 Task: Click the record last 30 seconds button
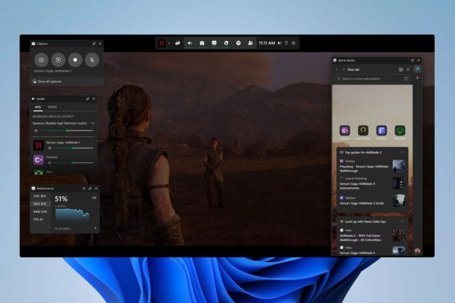[x=58, y=60]
